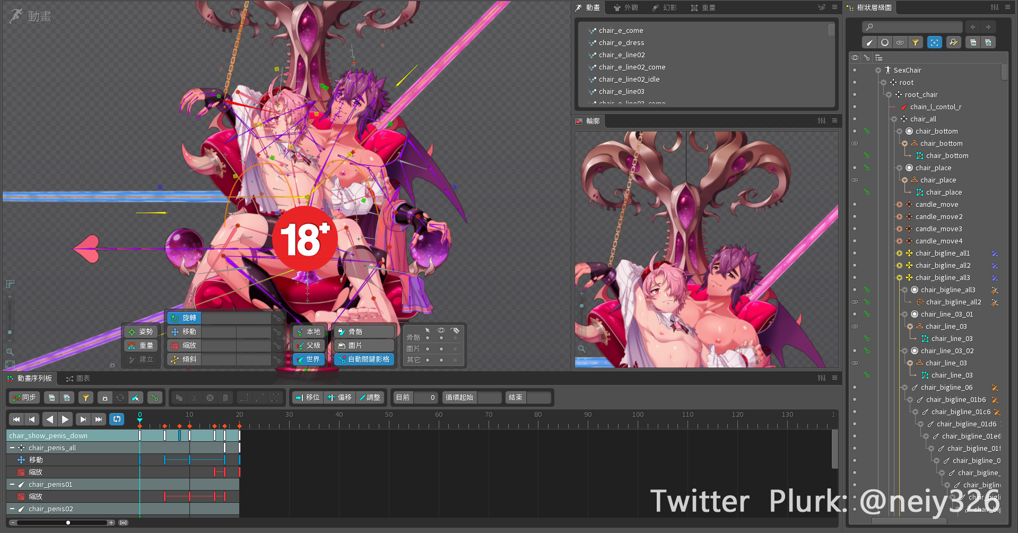Click the timeline lock icon
The image size is (1018, 533).
tap(105, 397)
